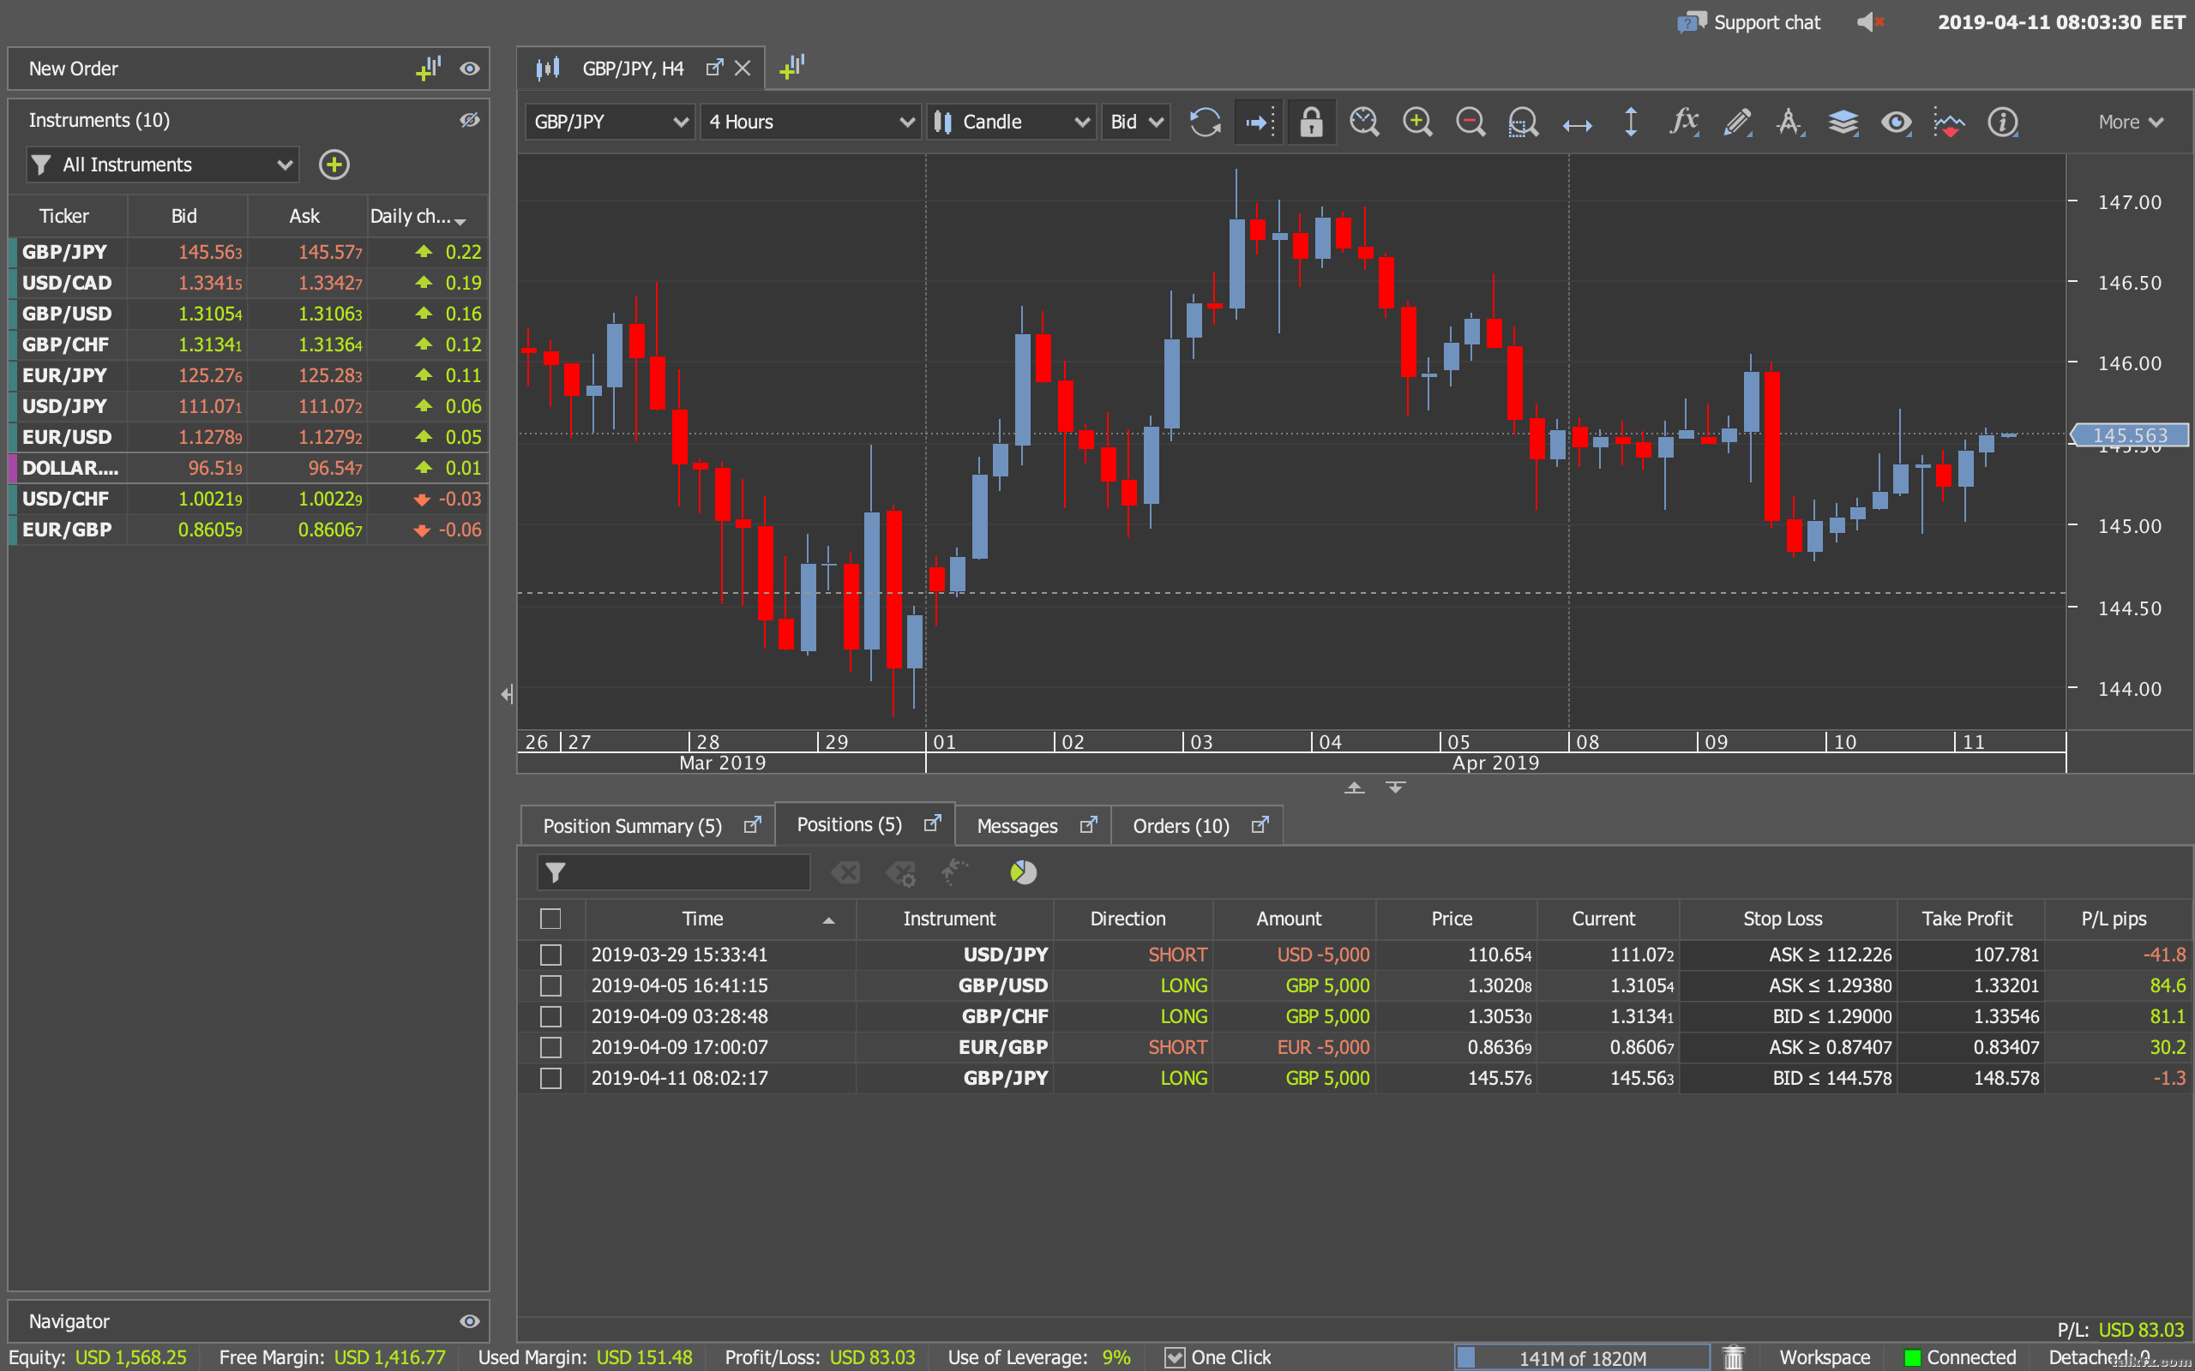Toggle Navigator panel visibility eye
This screenshot has height=1371, width=2195.
pos(469,1321)
